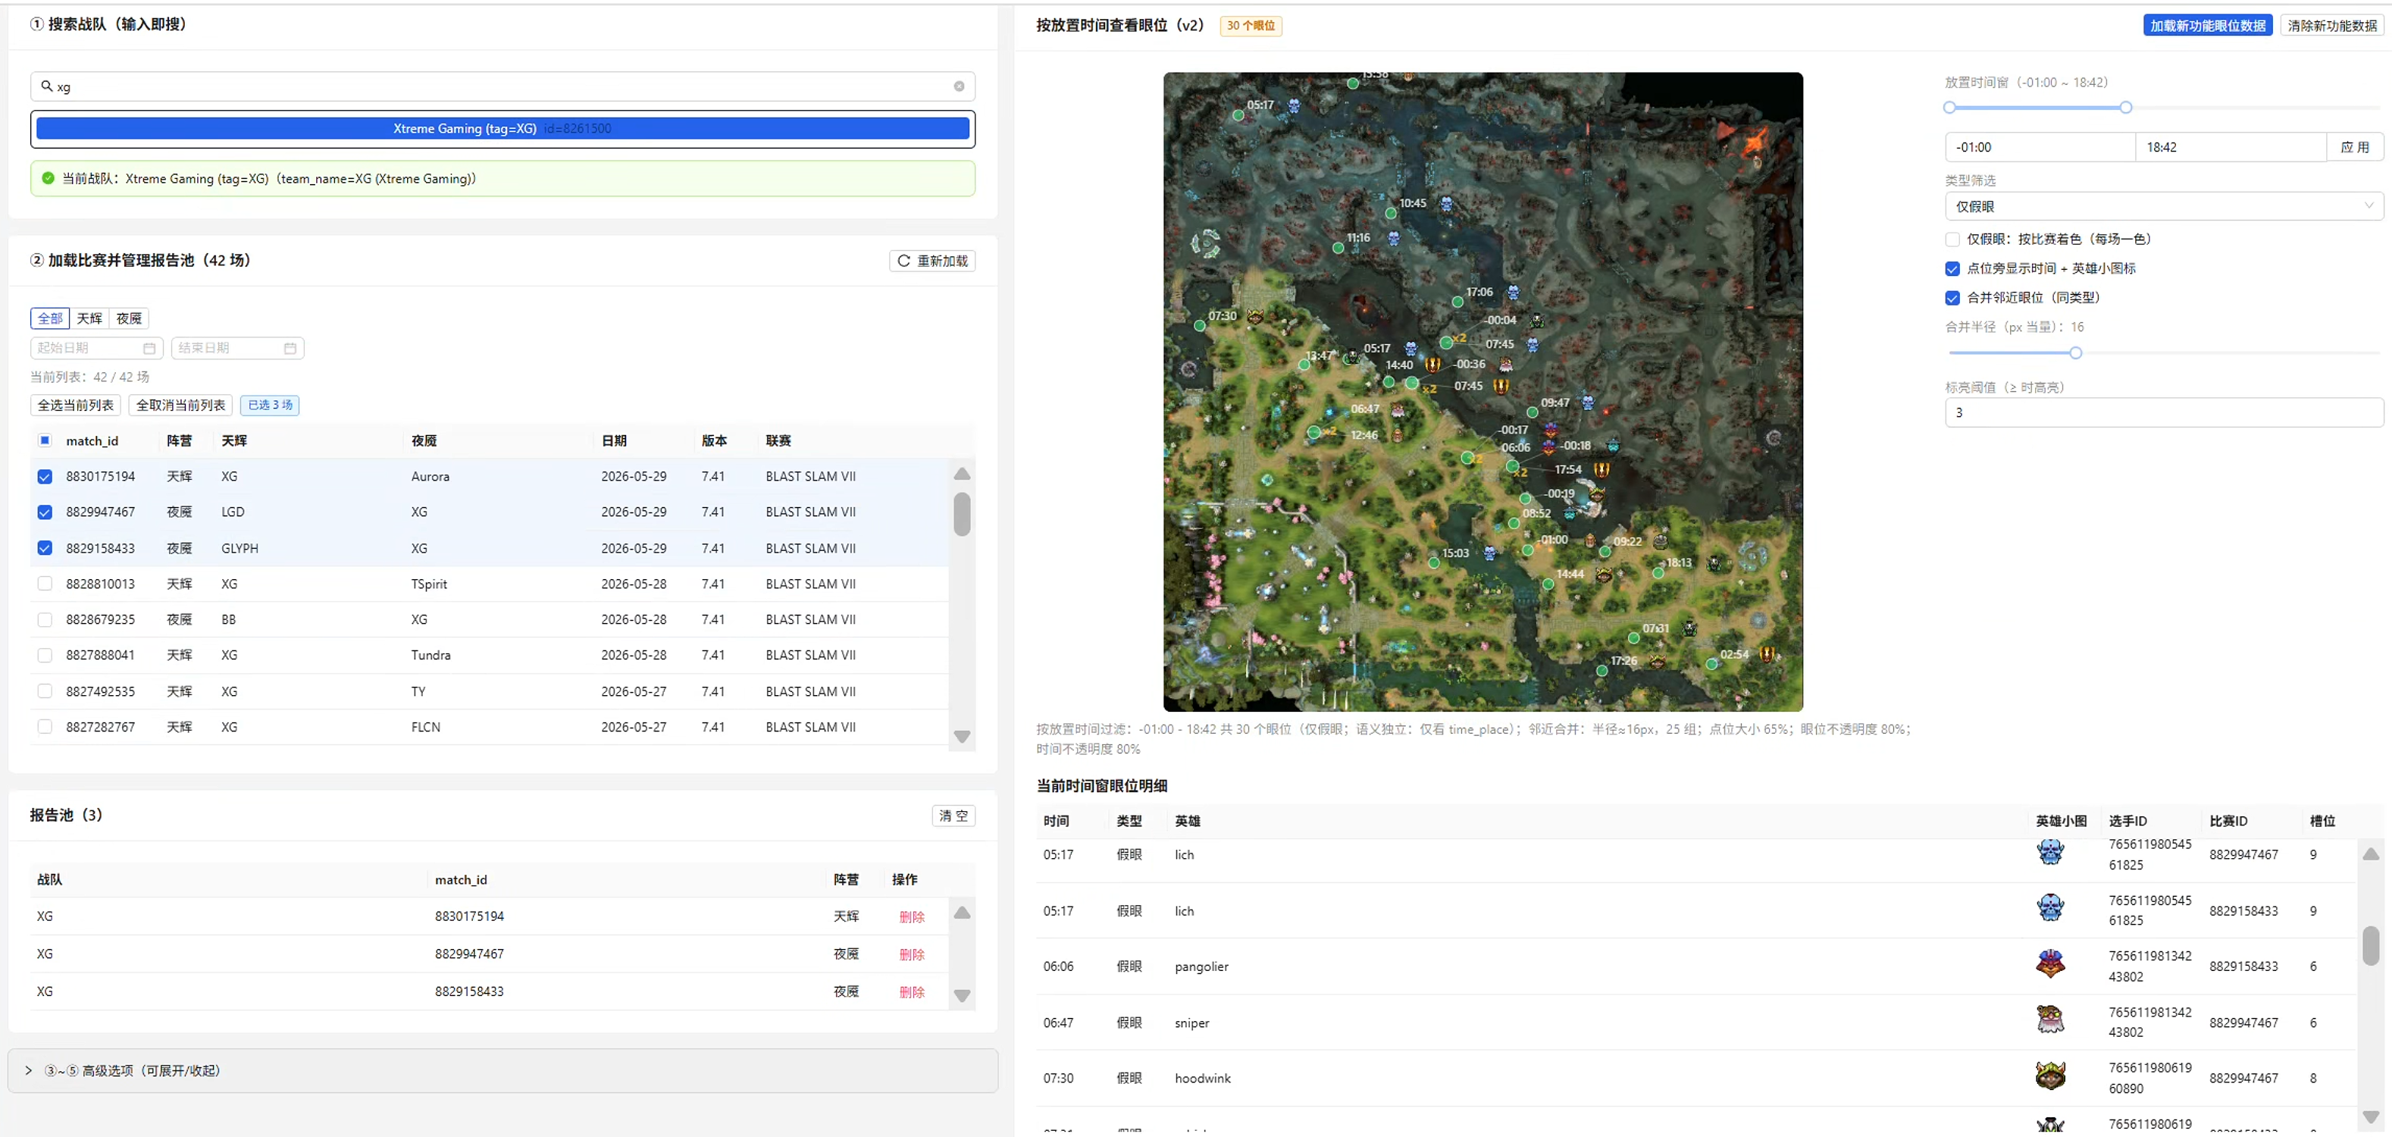The width and height of the screenshot is (2392, 1137).
Task: Click the match list scroll up arrow
Action: (962, 474)
